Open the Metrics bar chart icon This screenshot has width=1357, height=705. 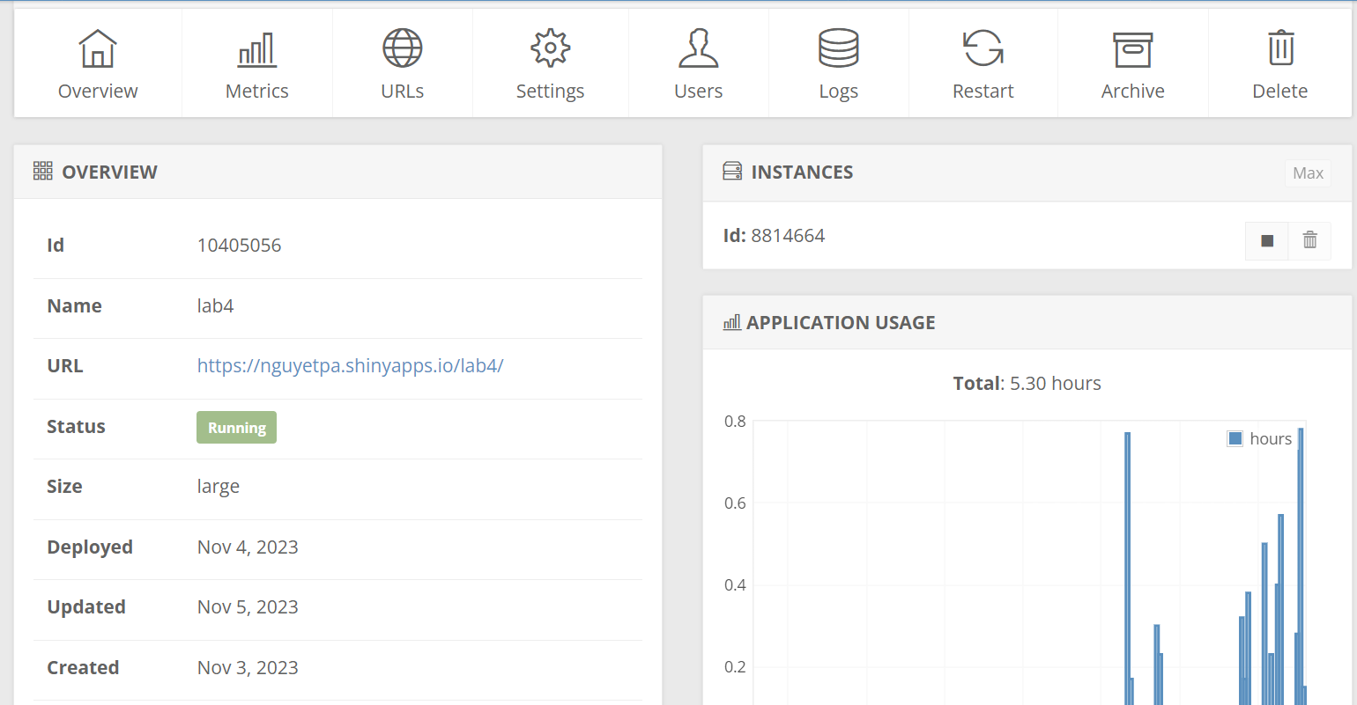257,49
